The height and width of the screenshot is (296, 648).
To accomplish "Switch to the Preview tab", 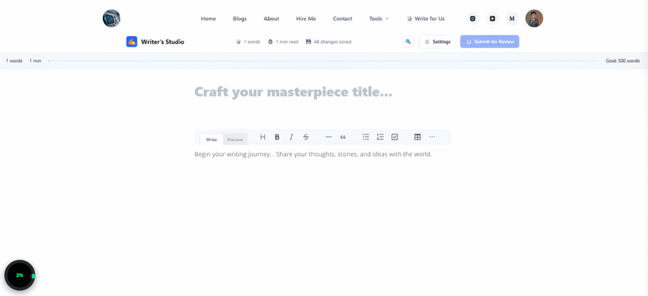I will [235, 139].
